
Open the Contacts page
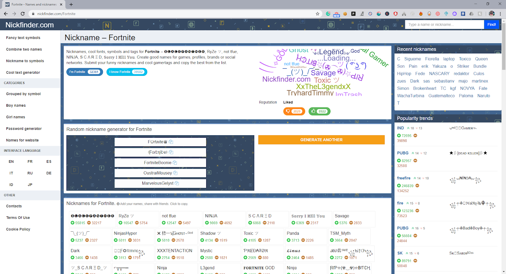pyautogui.click(x=14, y=206)
